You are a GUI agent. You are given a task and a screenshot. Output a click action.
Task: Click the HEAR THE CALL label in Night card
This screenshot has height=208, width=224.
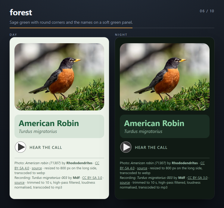click(151, 147)
